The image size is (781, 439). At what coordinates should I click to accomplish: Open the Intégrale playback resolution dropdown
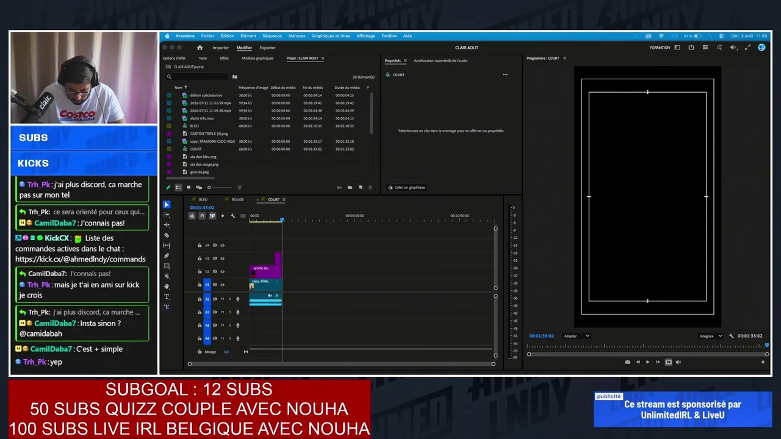click(711, 336)
